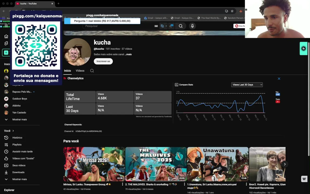Viewport: 310px width, 194px height.
Task: Open the Shorts icon in sidebar
Action: [x=6, y=43]
